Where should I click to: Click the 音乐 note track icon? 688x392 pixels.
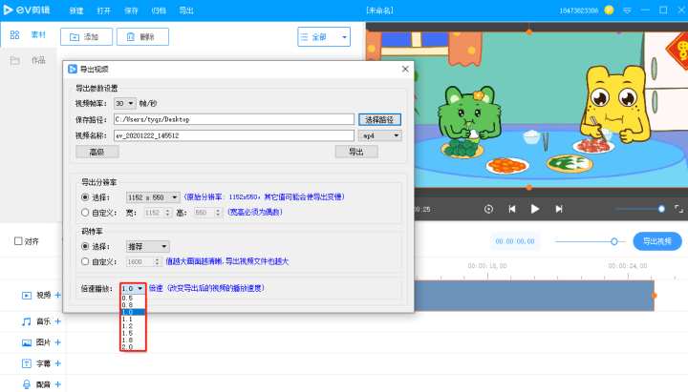tap(27, 322)
